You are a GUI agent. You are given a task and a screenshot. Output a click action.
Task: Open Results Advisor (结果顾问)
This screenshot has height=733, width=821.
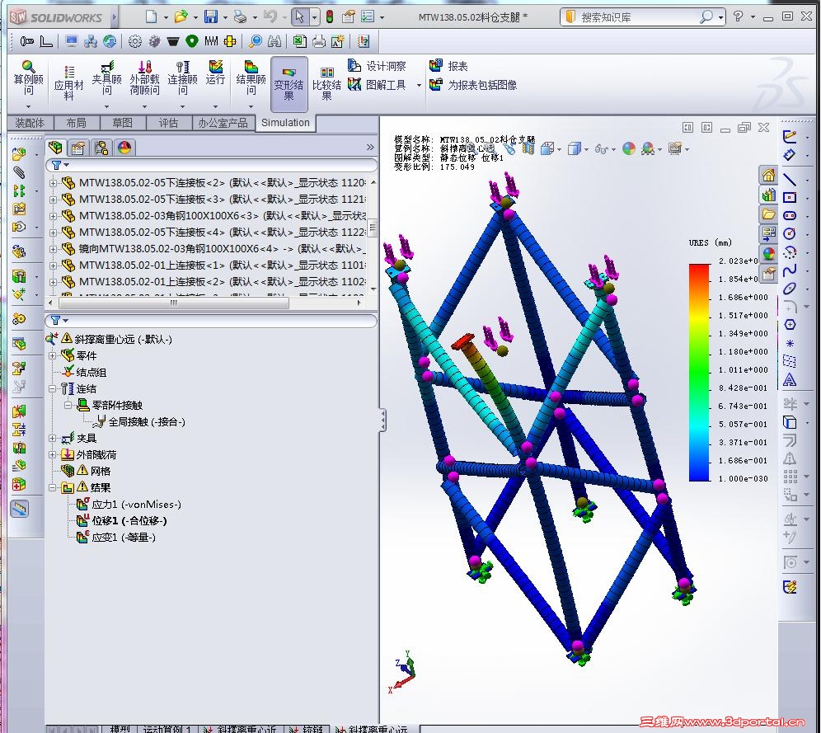pyautogui.click(x=251, y=78)
